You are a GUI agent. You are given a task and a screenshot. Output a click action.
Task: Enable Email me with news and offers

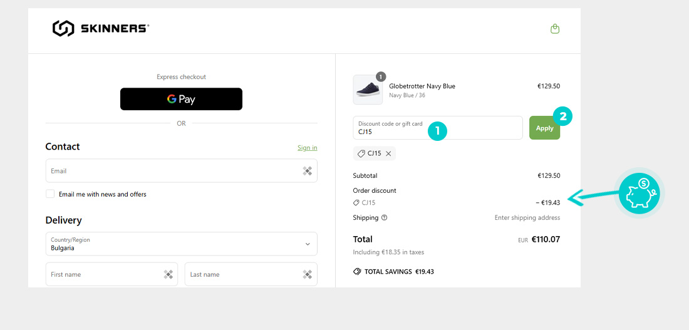point(50,194)
